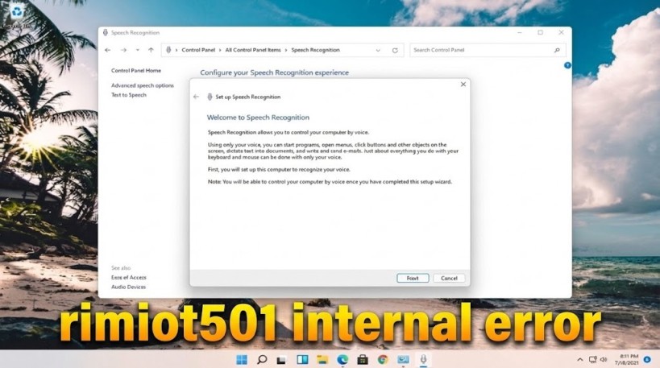Open Ease of Access link
This screenshot has width=660, height=368.
pos(129,278)
